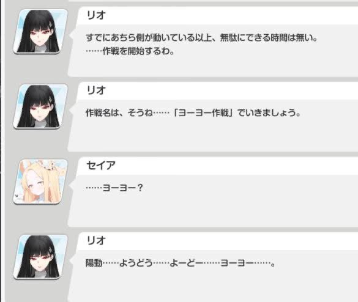Select the リオ name above 作戦名は、そうね
This screenshot has height=302, width=358.
pos(96,90)
